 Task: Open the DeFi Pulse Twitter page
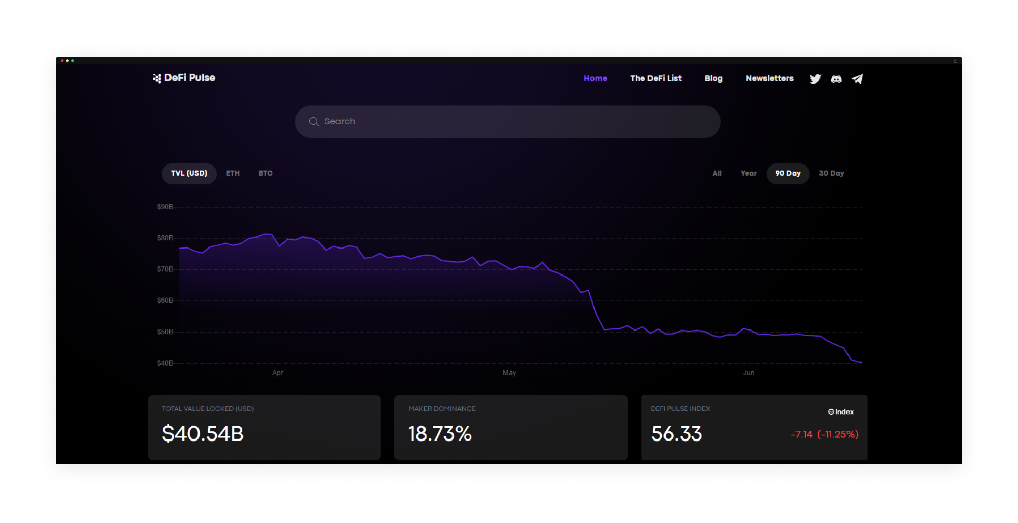pos(815,79)
